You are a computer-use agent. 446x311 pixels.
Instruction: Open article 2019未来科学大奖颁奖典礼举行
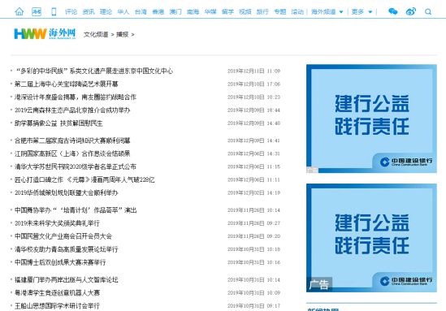[57, 223]
